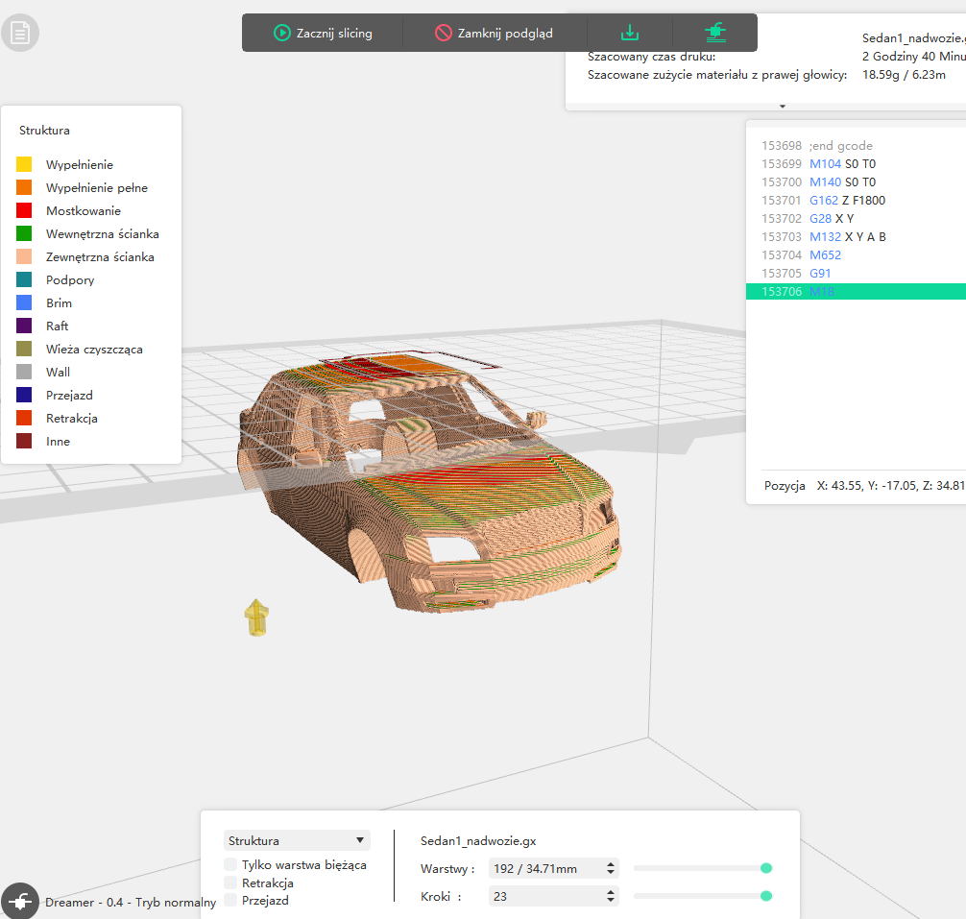The width and height of the screenshot is (966, 919).
Task: Open the Struktura view mode dropdown
Action: coord(296,840)
